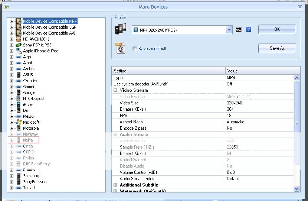Click the MP4 file icon near Save as default
This screenshot has width=308, height=201.
click(119, 48)
